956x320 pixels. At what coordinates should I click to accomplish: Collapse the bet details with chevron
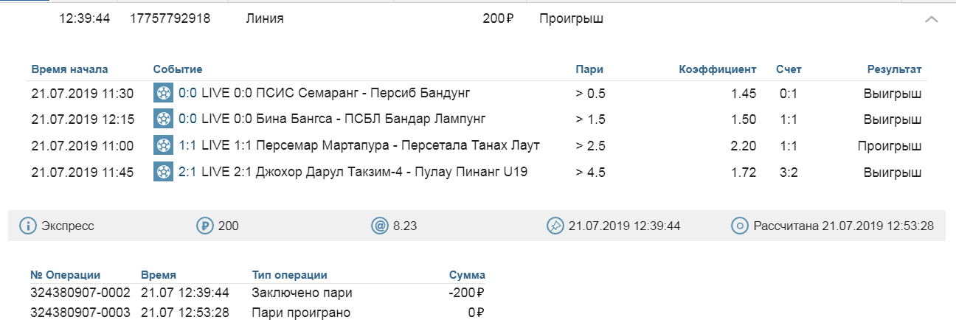click(x=931, y=20)
